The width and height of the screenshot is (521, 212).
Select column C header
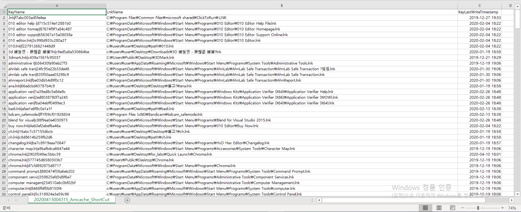coord(480,6)
